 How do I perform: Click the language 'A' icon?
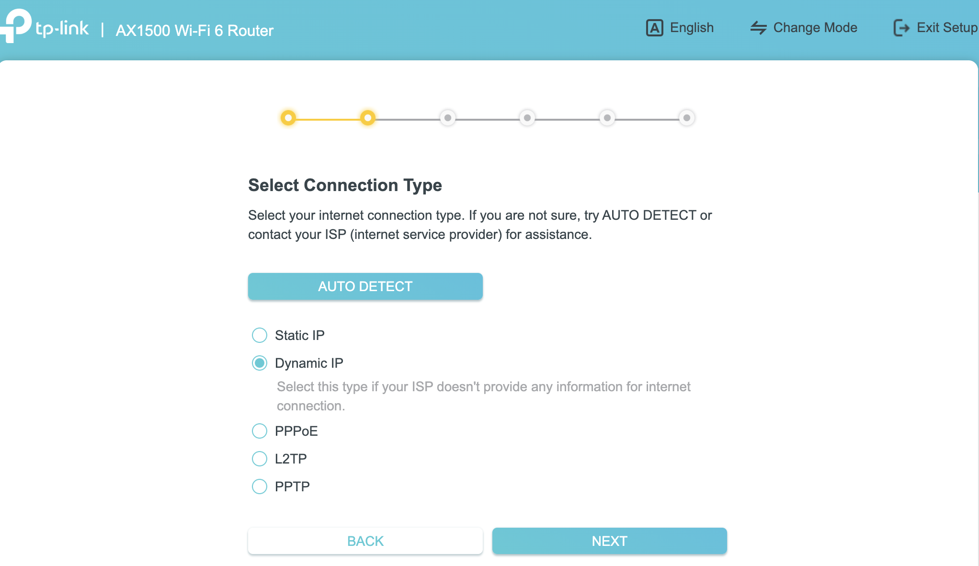pyautogui.click(x=654, y=28)
